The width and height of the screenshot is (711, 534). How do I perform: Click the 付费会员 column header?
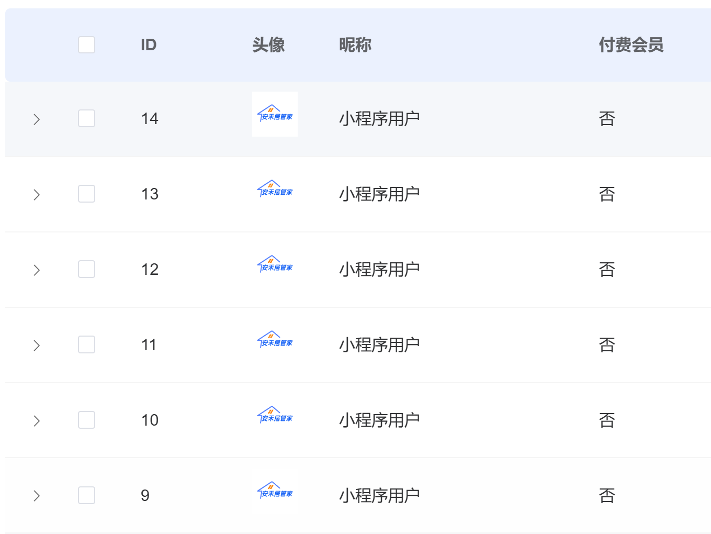631,45
